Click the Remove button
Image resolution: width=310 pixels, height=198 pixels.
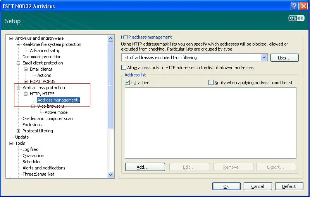[x=233, y=167]
